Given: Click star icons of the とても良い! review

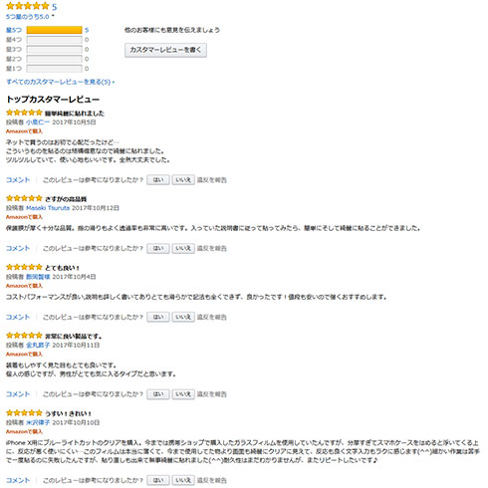Looking at the screenshot, I should (24, 267).
